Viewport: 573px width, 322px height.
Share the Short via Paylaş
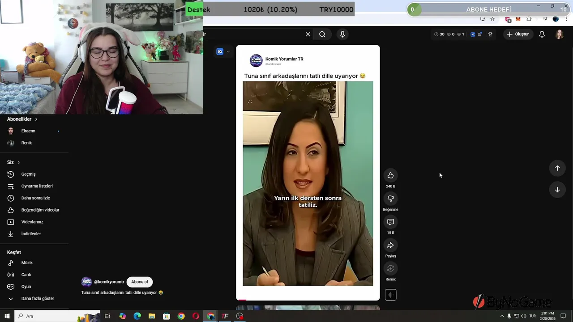(x=390, y=245)
